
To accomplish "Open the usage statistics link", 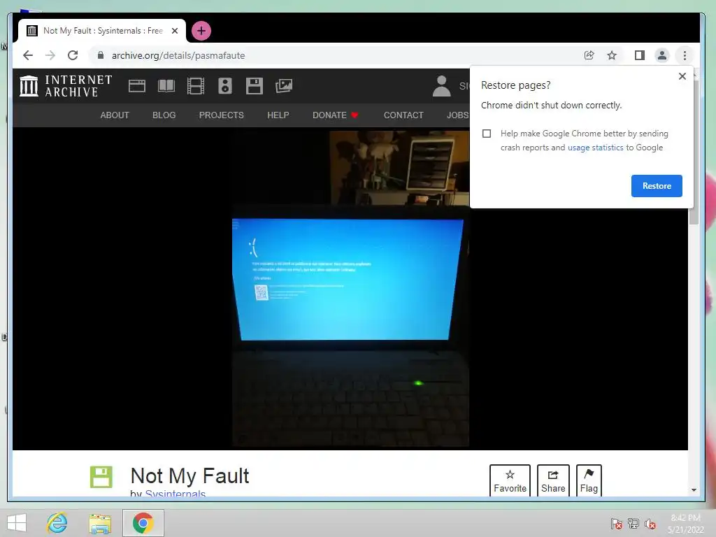I will click(x=595, y=148).
